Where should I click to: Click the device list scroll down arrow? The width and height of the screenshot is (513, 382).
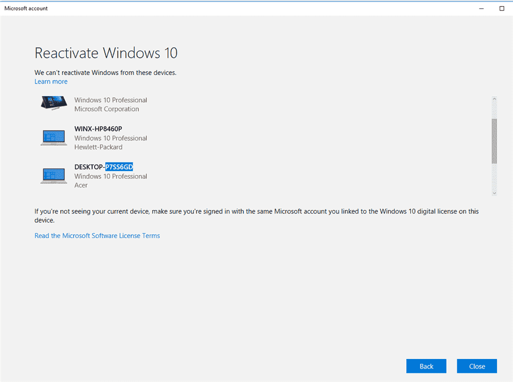pyautogui.click(x=494, y=193)
